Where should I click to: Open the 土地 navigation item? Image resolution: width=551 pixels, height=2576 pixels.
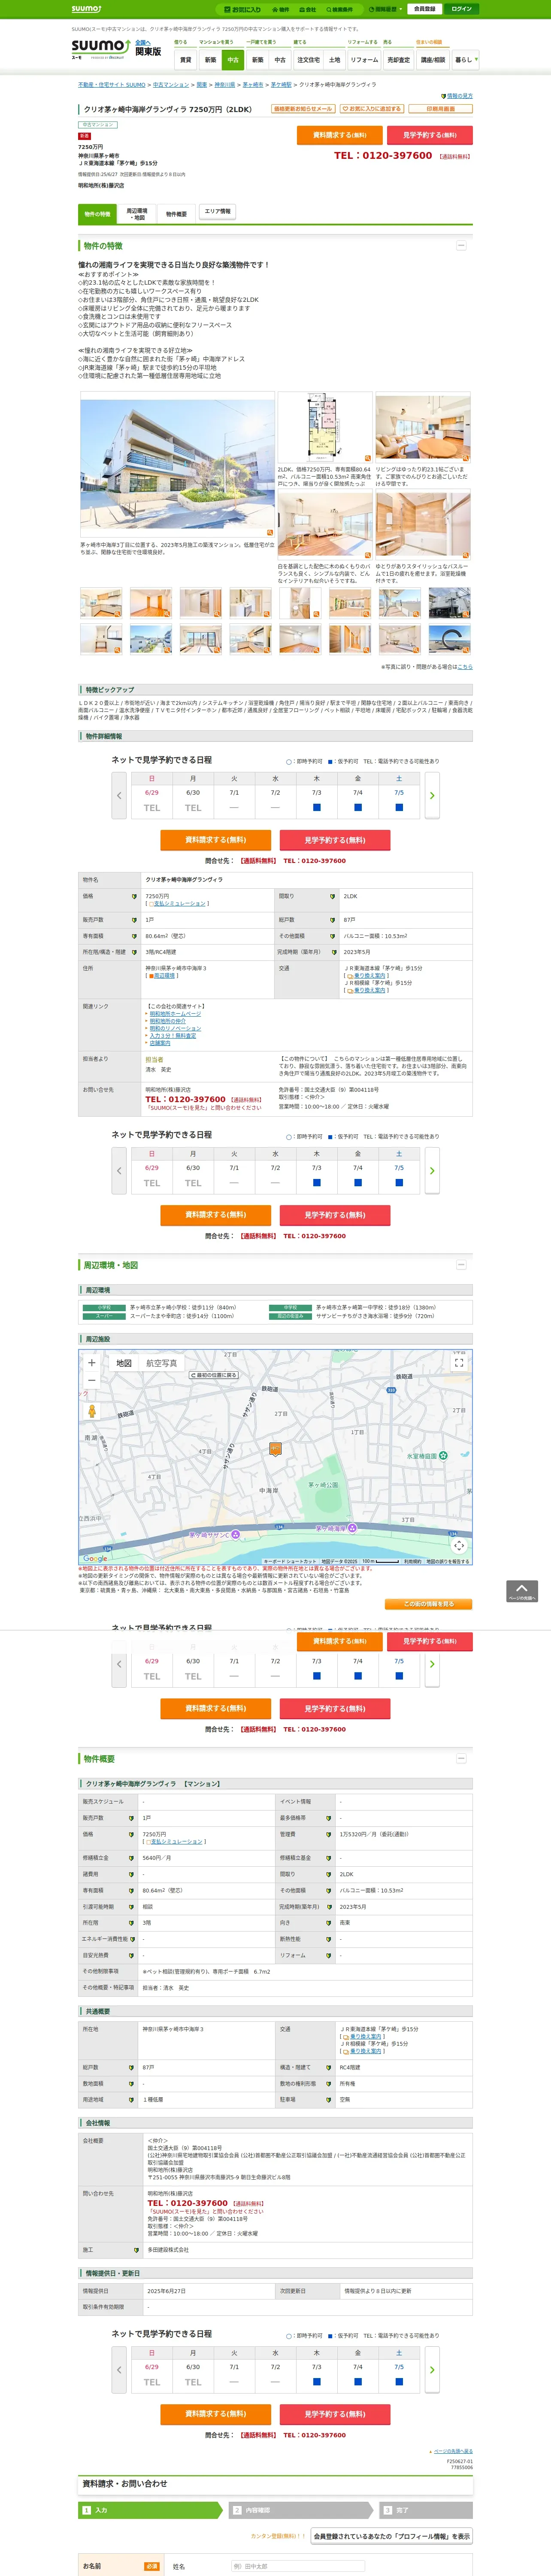(334, 60)
